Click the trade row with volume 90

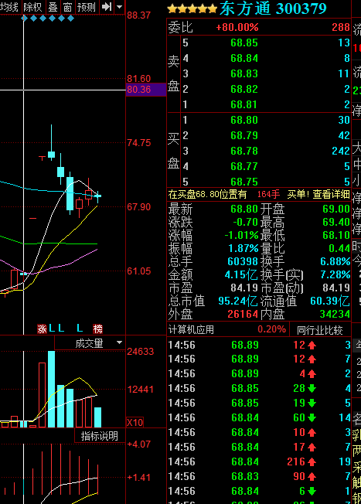click(259, 476)
